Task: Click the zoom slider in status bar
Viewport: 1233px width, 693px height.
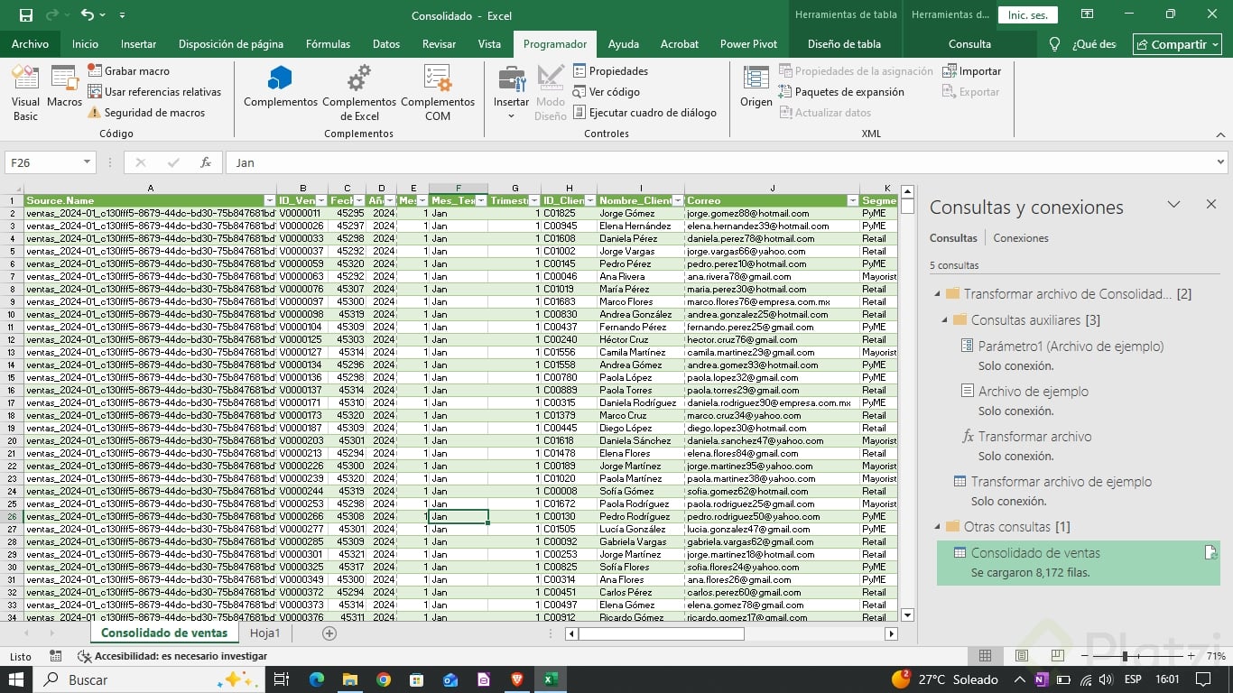Action: pyautogui.click(x=1126, y=656)
